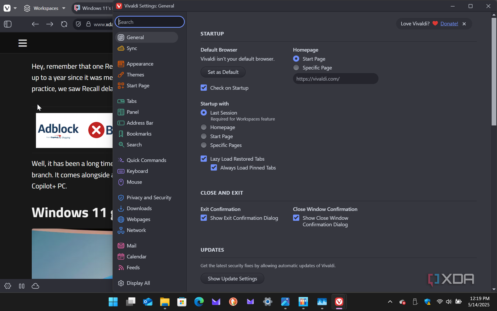Select Specific Pages under Startup with
This screenshot has width=497, height=311.
tap(204, 145)
